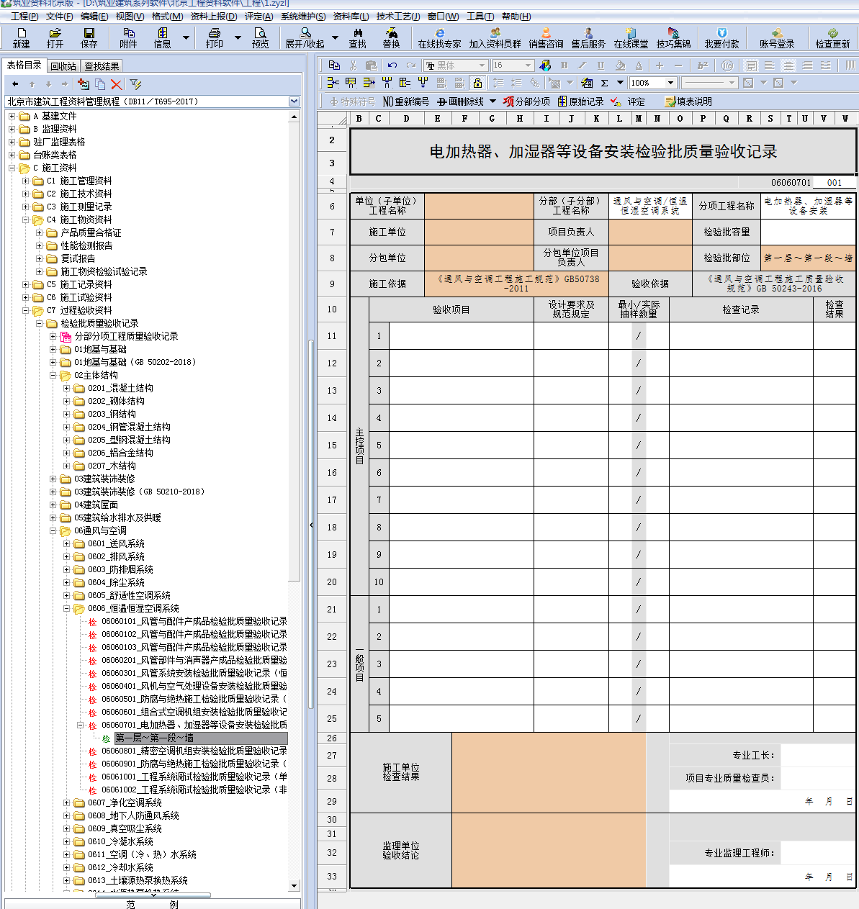Click the 施工单位 input cell
859x909 pixels.
point(479,232)
